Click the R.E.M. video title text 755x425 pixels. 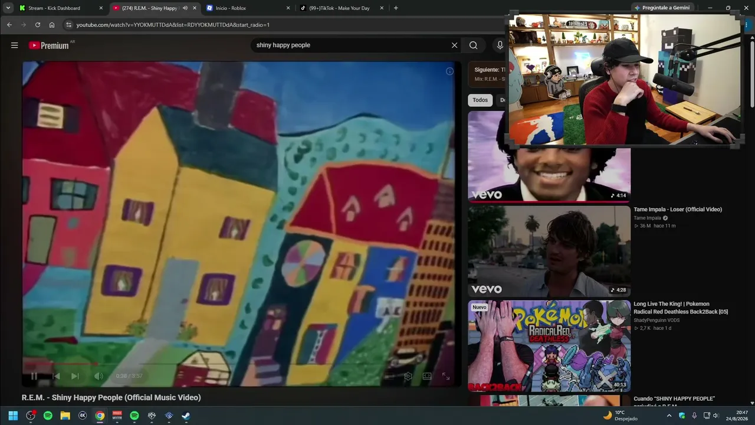(111, 398)
